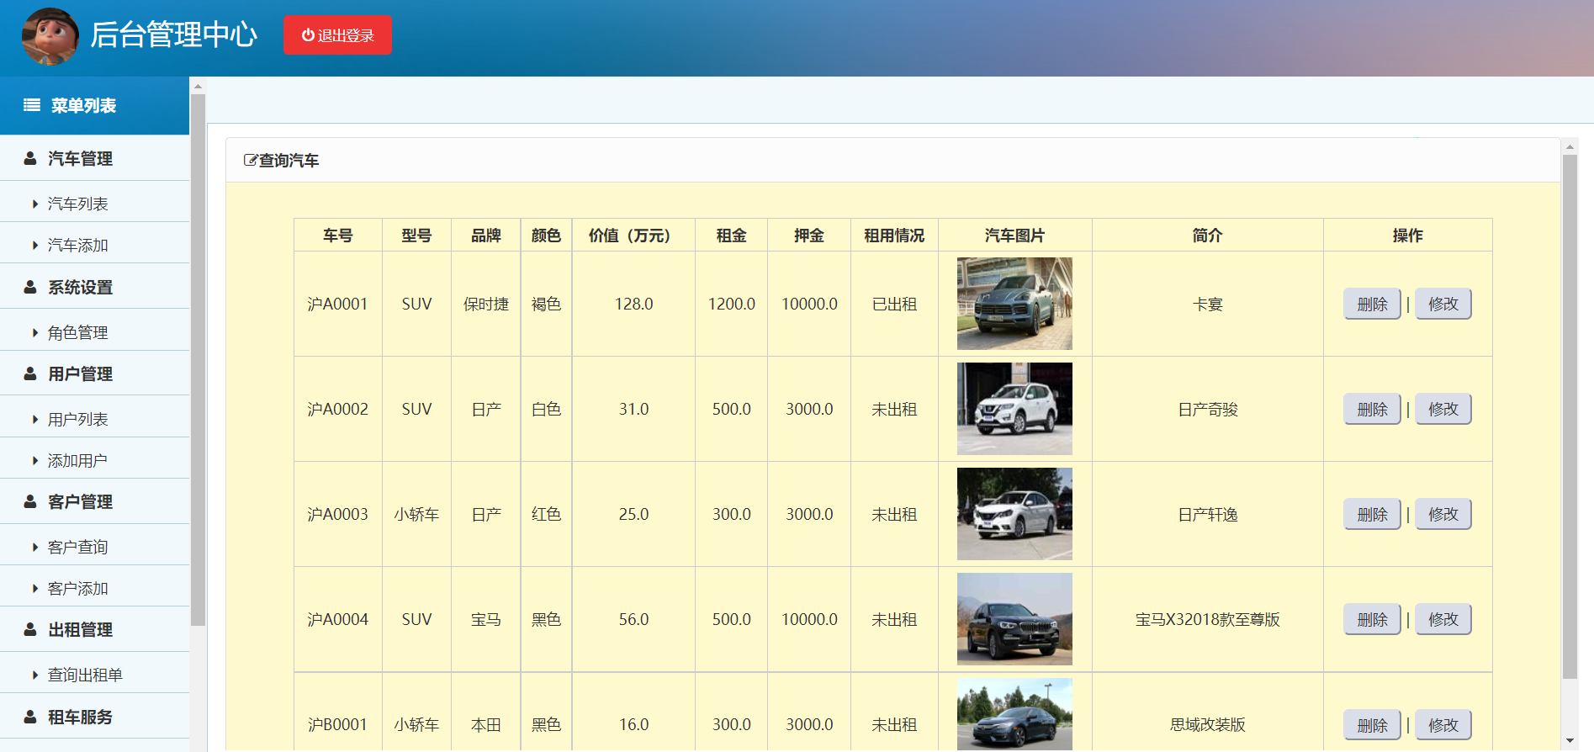
Task: Go to 汽车添加 submenu item
Action: click(x=94, y=245)
